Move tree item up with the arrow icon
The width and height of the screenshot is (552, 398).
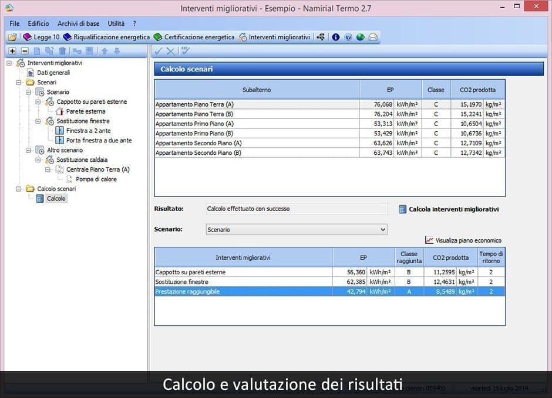coord(105,51)
